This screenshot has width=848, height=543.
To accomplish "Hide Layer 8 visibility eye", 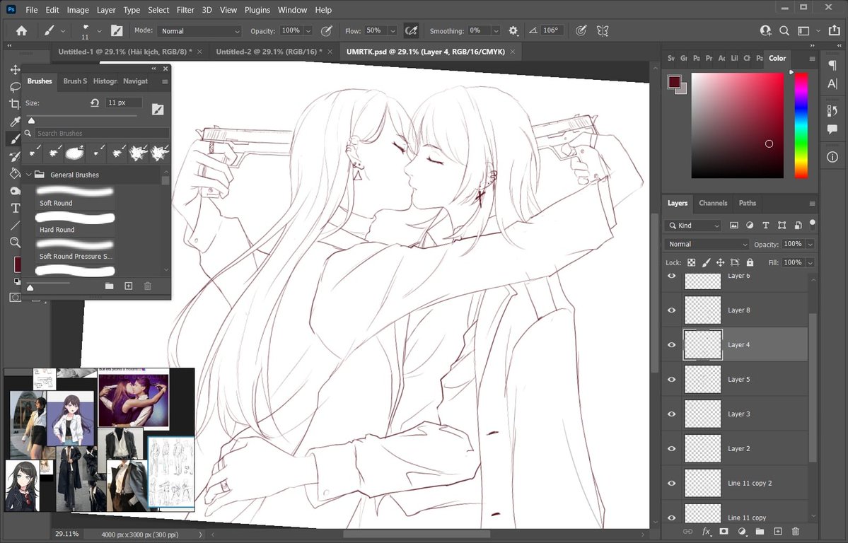I will (672, 310).
